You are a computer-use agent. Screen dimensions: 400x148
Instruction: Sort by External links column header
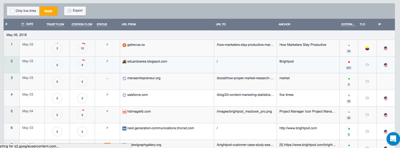pyautogui.click(x=348, y=24)
